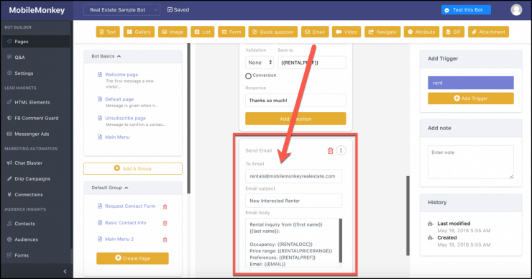Viewport: 532px width, 279px height.
Task: Click the Add Trigger button
Action: pos(471,99)
